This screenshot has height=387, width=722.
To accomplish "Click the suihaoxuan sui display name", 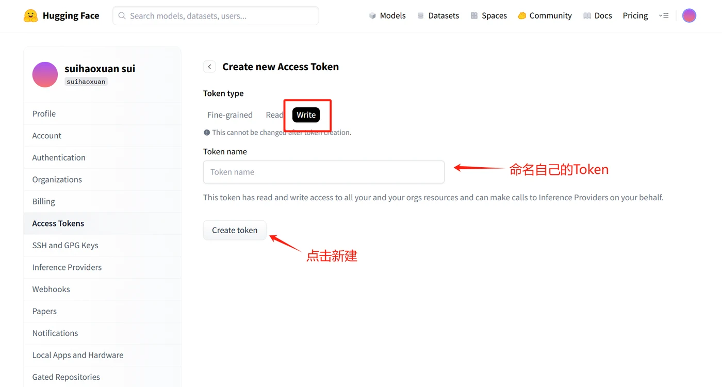I will tap(100, 69).
